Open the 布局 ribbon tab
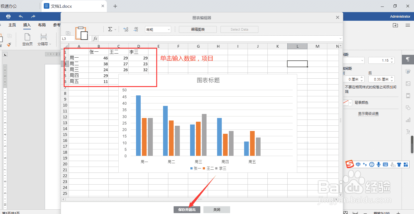This screenshot has width=414, height=214. (42, 25)
